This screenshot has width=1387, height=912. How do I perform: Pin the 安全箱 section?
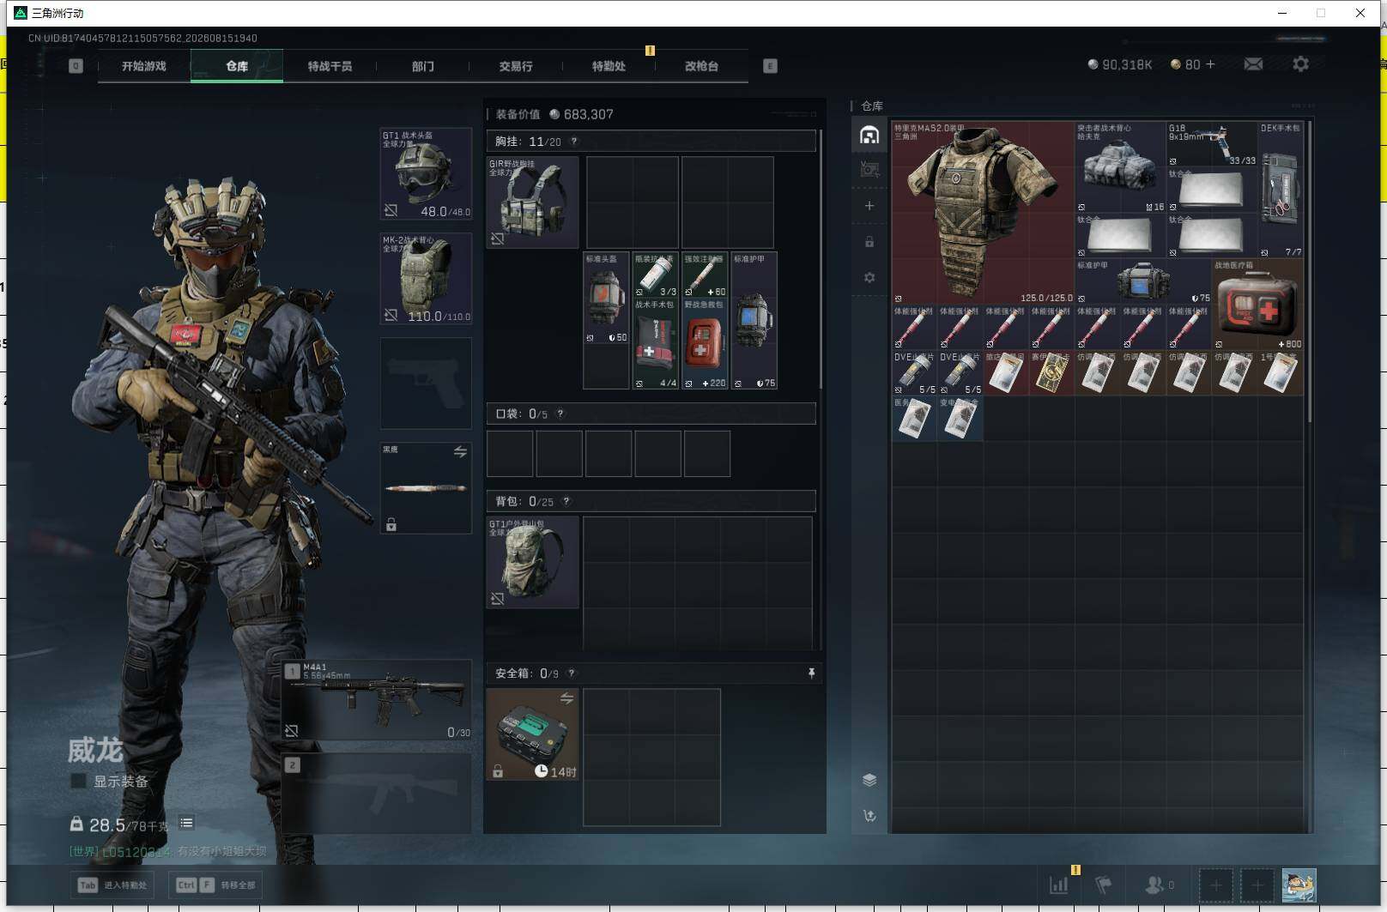[811, 673]
